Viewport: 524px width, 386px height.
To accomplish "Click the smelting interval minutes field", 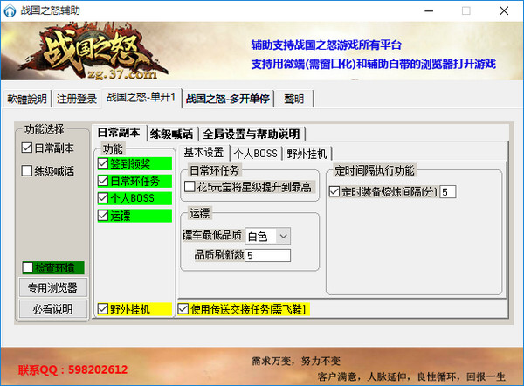I will pyautogui.click(x=448, y=192).
